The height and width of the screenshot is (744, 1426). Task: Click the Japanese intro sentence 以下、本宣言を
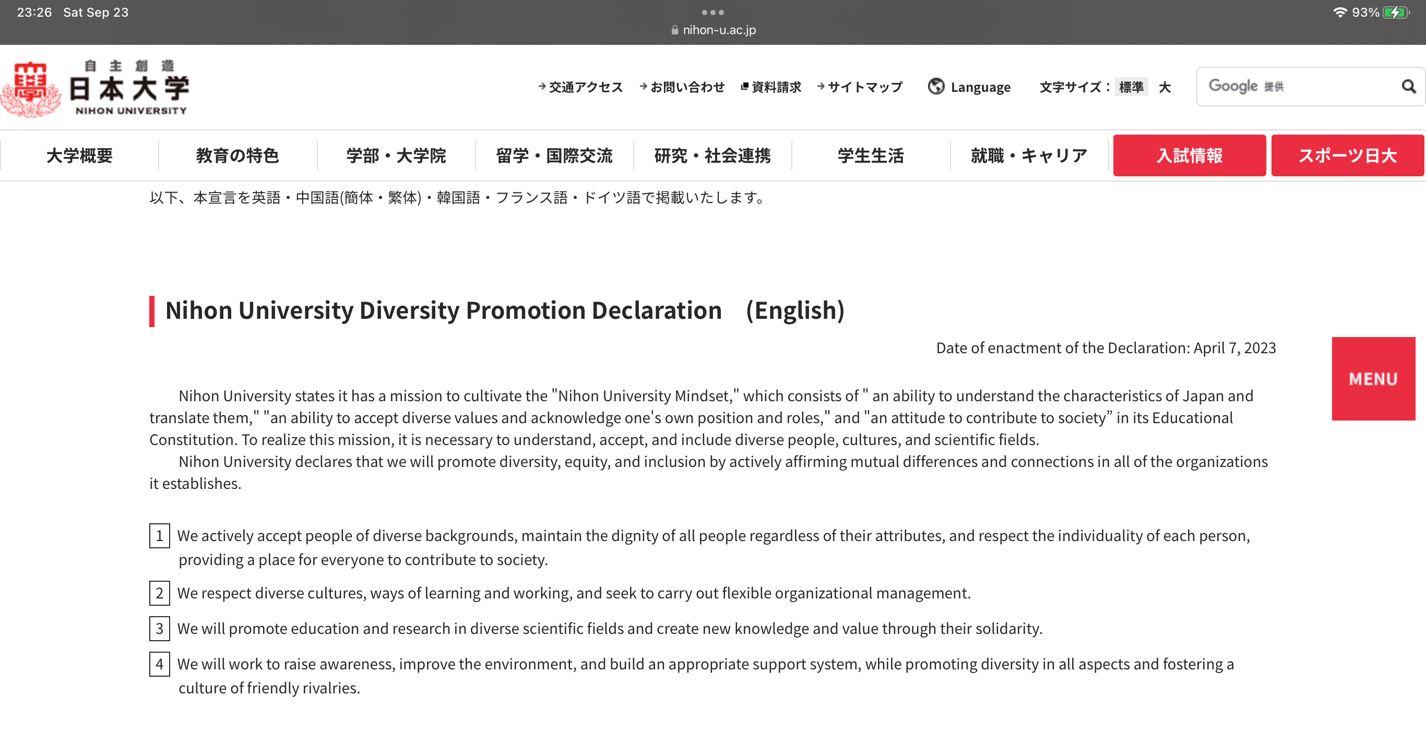(457, 197)
